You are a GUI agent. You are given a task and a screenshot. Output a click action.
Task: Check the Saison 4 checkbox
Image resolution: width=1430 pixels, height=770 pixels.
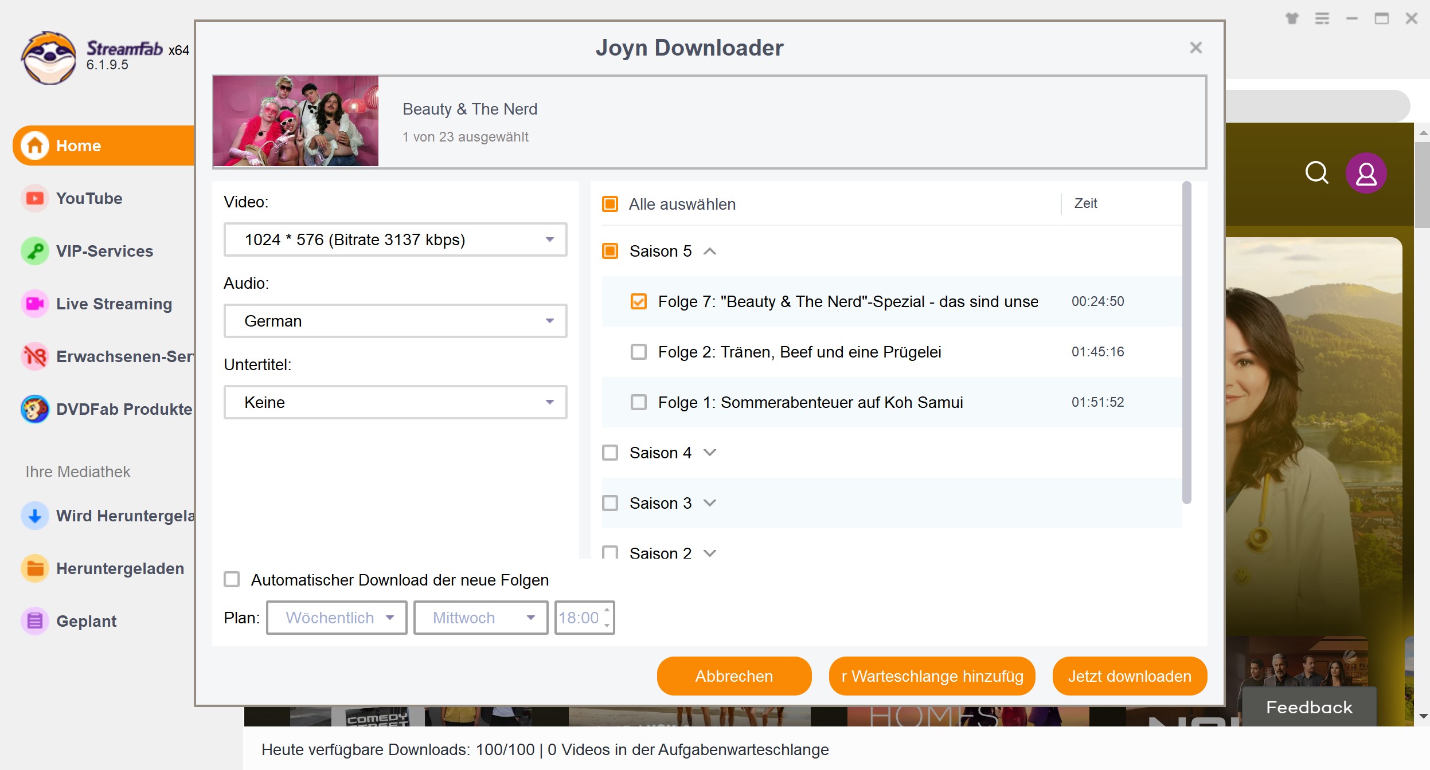pyautogui.click(x=610, y=453)
